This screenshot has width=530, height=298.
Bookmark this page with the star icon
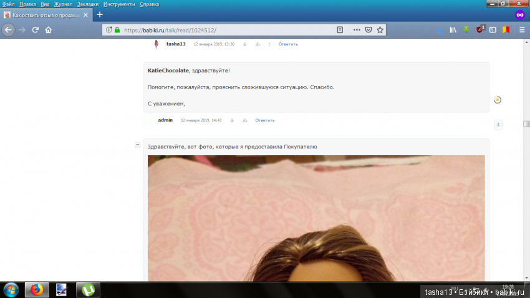[380, 29]
